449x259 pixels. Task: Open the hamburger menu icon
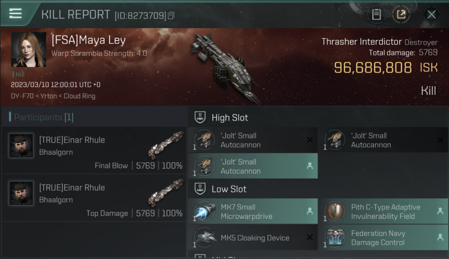[16, 13]
